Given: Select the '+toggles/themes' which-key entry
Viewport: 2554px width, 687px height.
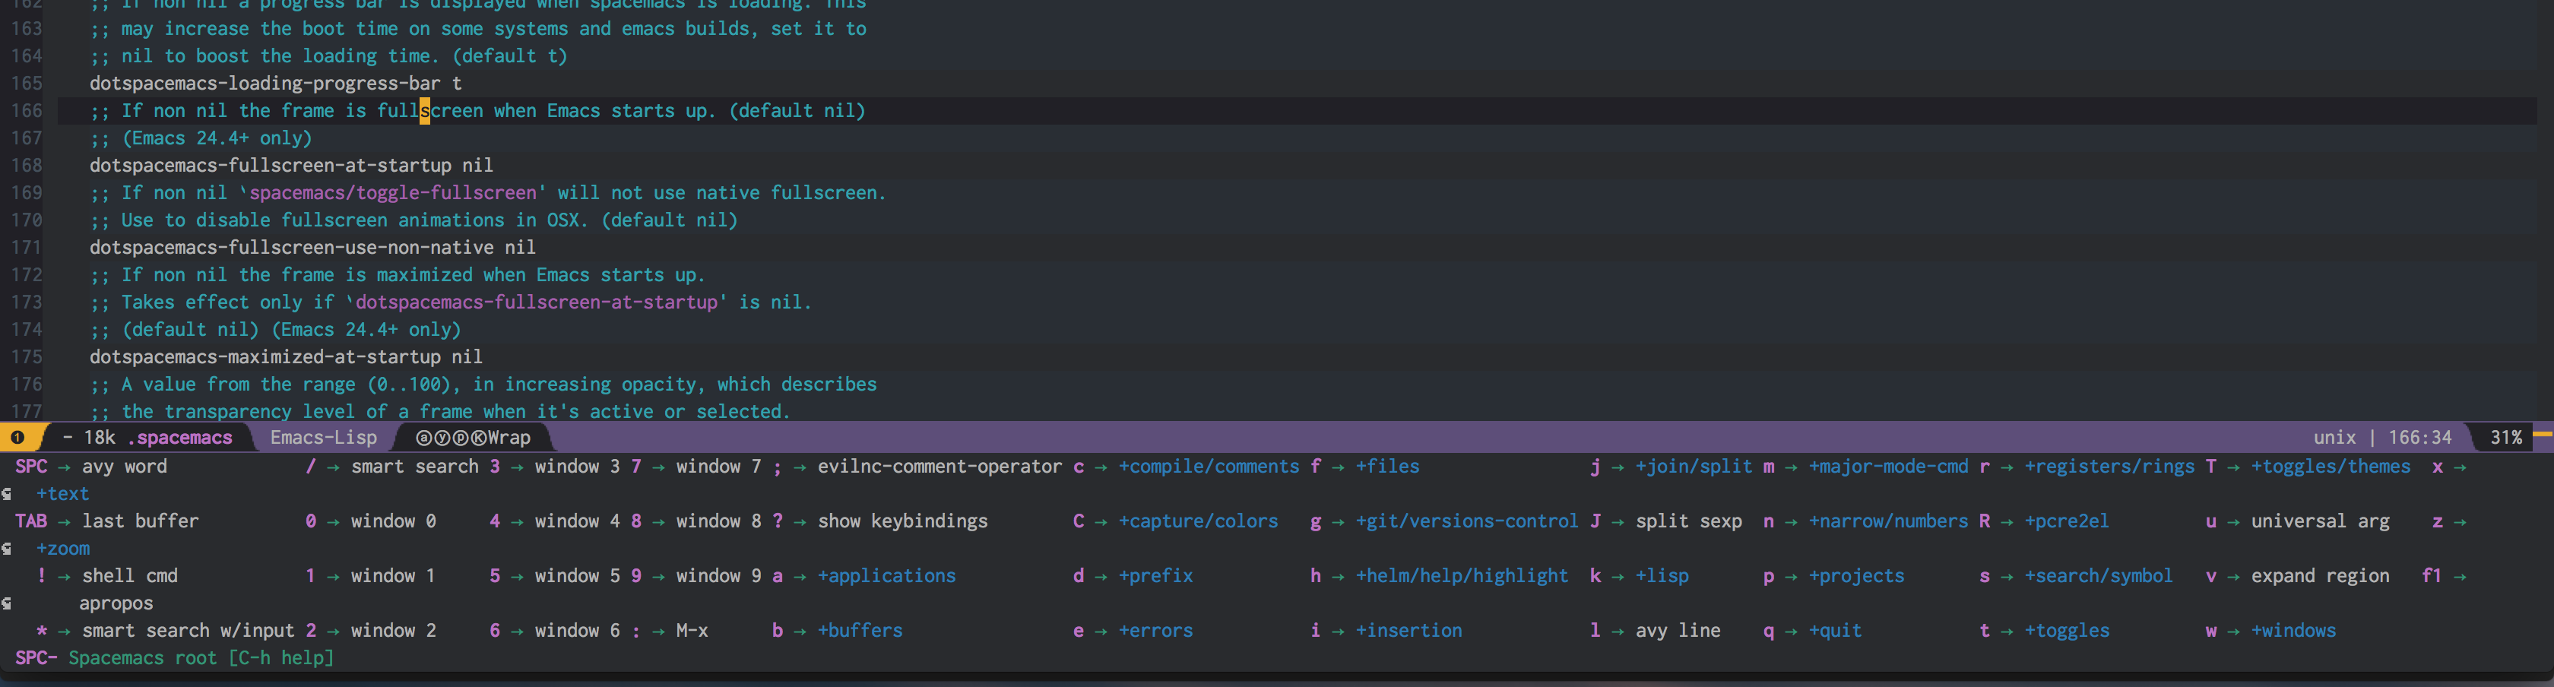Looking at the screenshot, I should tap(2330, 466).
